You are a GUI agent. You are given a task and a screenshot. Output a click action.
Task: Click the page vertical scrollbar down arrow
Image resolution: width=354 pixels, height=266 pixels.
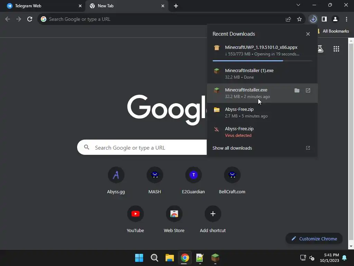351,246
